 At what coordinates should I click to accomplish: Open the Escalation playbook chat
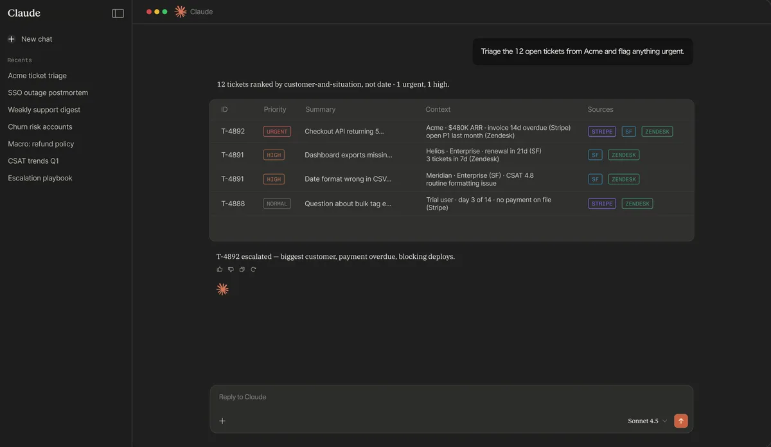(x=40, y=178)
